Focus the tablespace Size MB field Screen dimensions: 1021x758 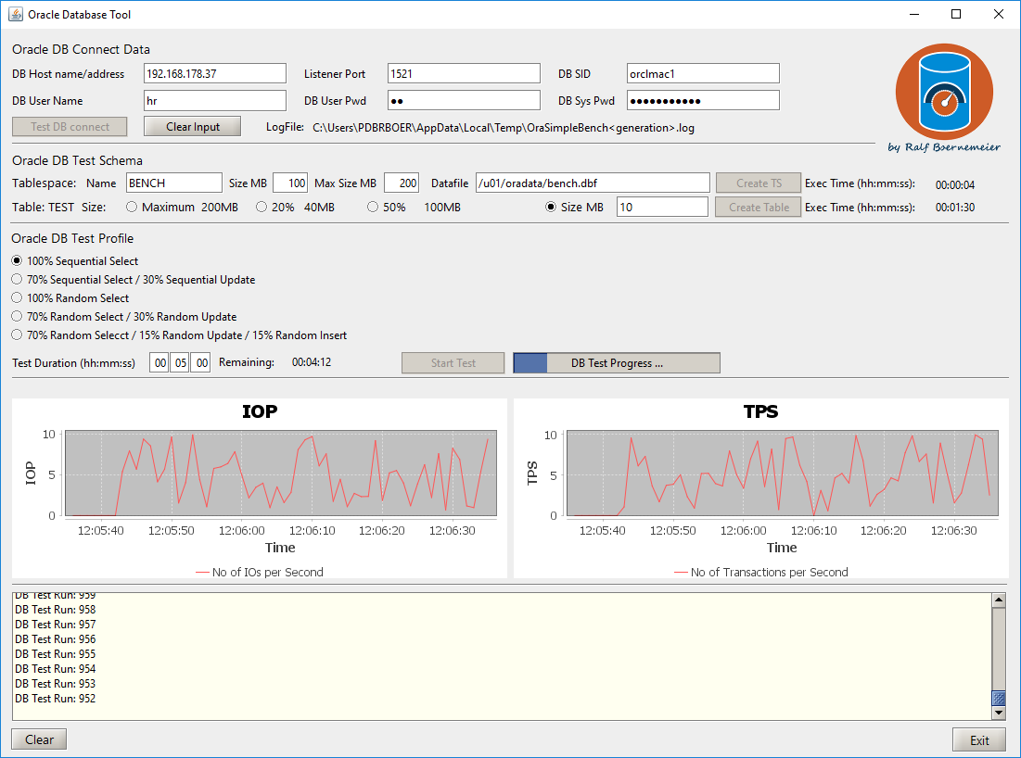tap(289, 183)
